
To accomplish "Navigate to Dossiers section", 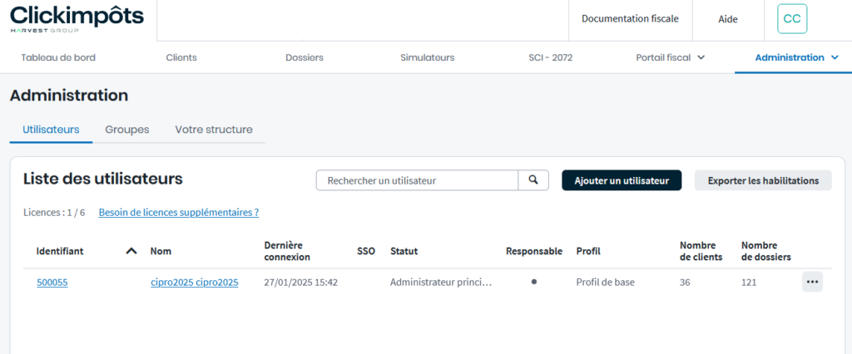I will point(304,57).
